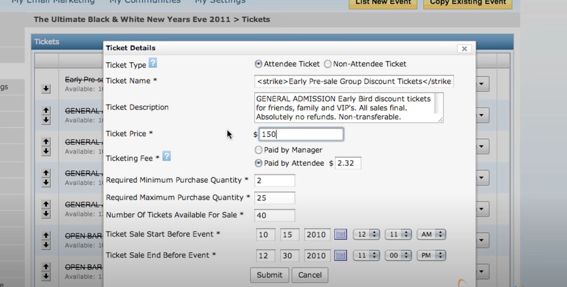The image size is (567, 287).
Task: Open the sale end minute dropdown
Action: coord(398,256)
